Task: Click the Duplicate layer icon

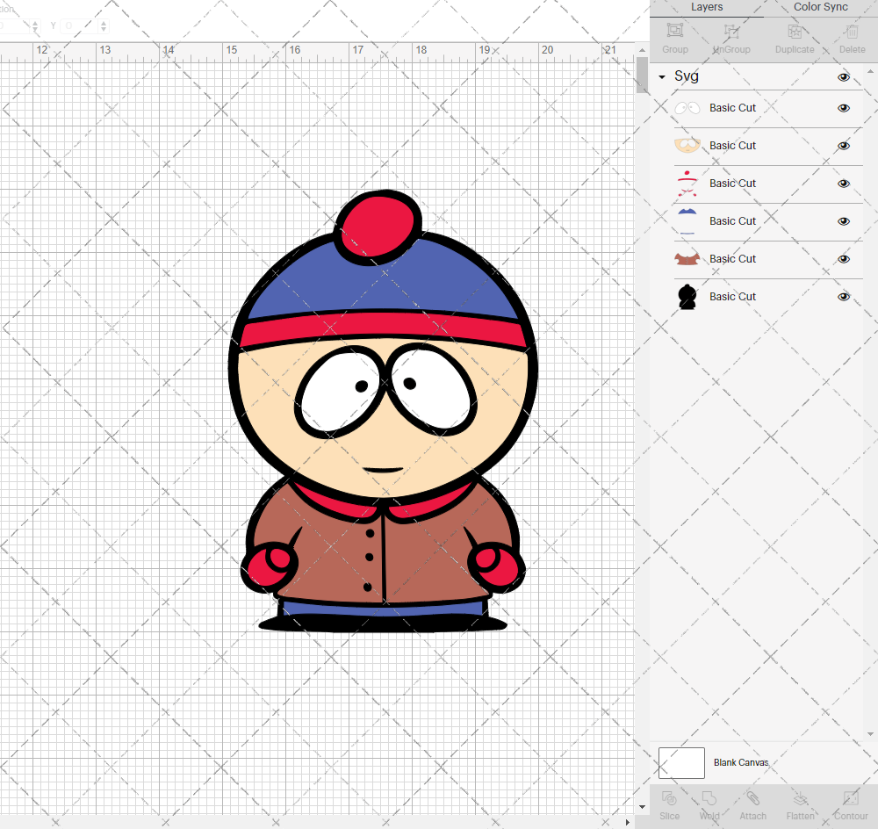Action: (795, 31)
